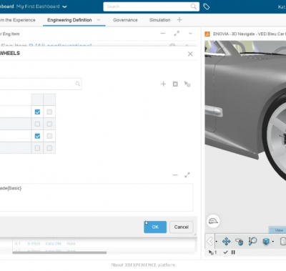Viewport: 286px width, 271px height.
Task: Open the small arrow menu beside the left chevron
Action: [x=217, y=242]
